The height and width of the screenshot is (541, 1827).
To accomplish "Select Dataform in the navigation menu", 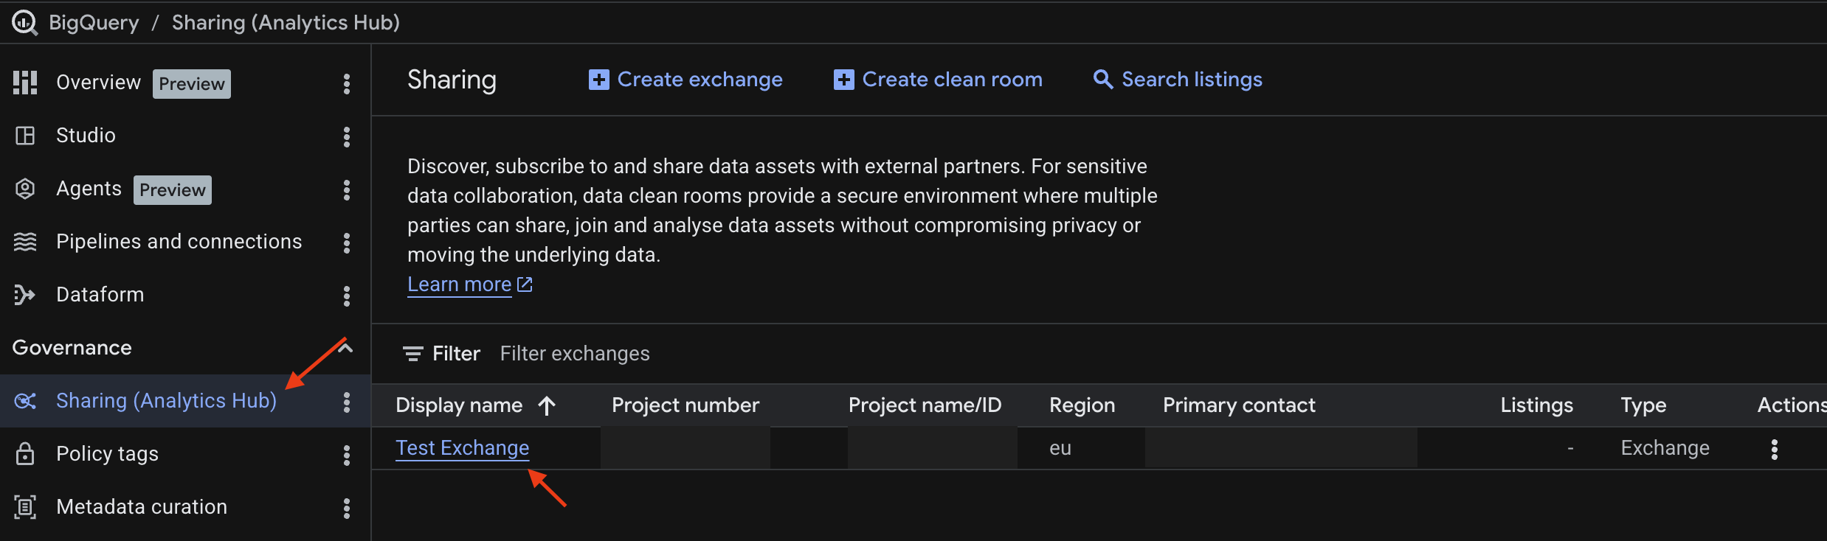I will point(100,295).
